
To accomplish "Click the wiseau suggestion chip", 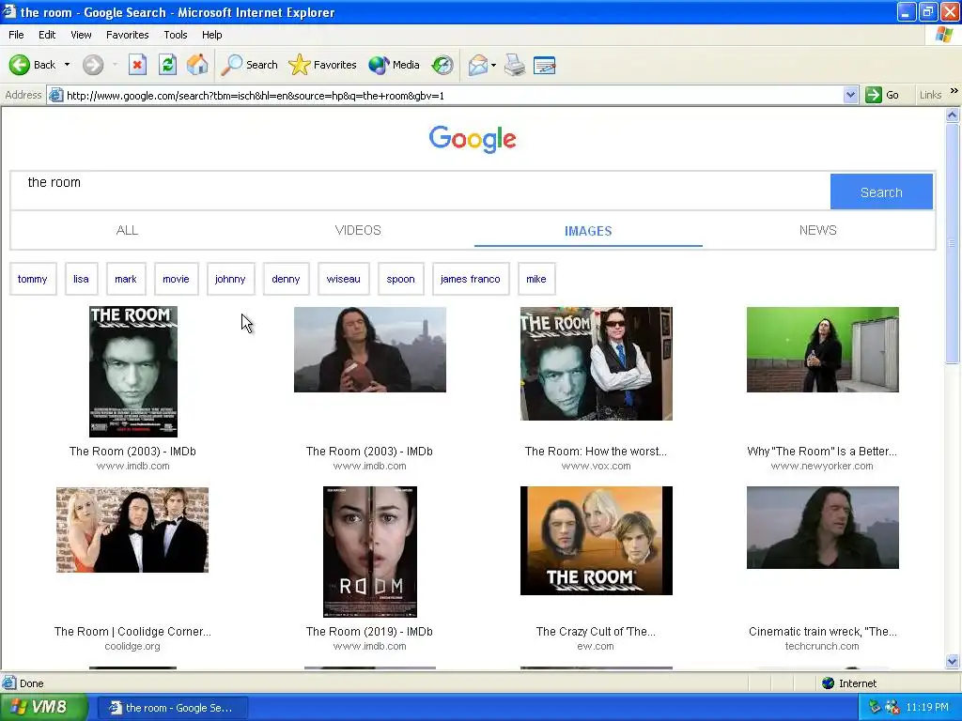I will [344, 279].
